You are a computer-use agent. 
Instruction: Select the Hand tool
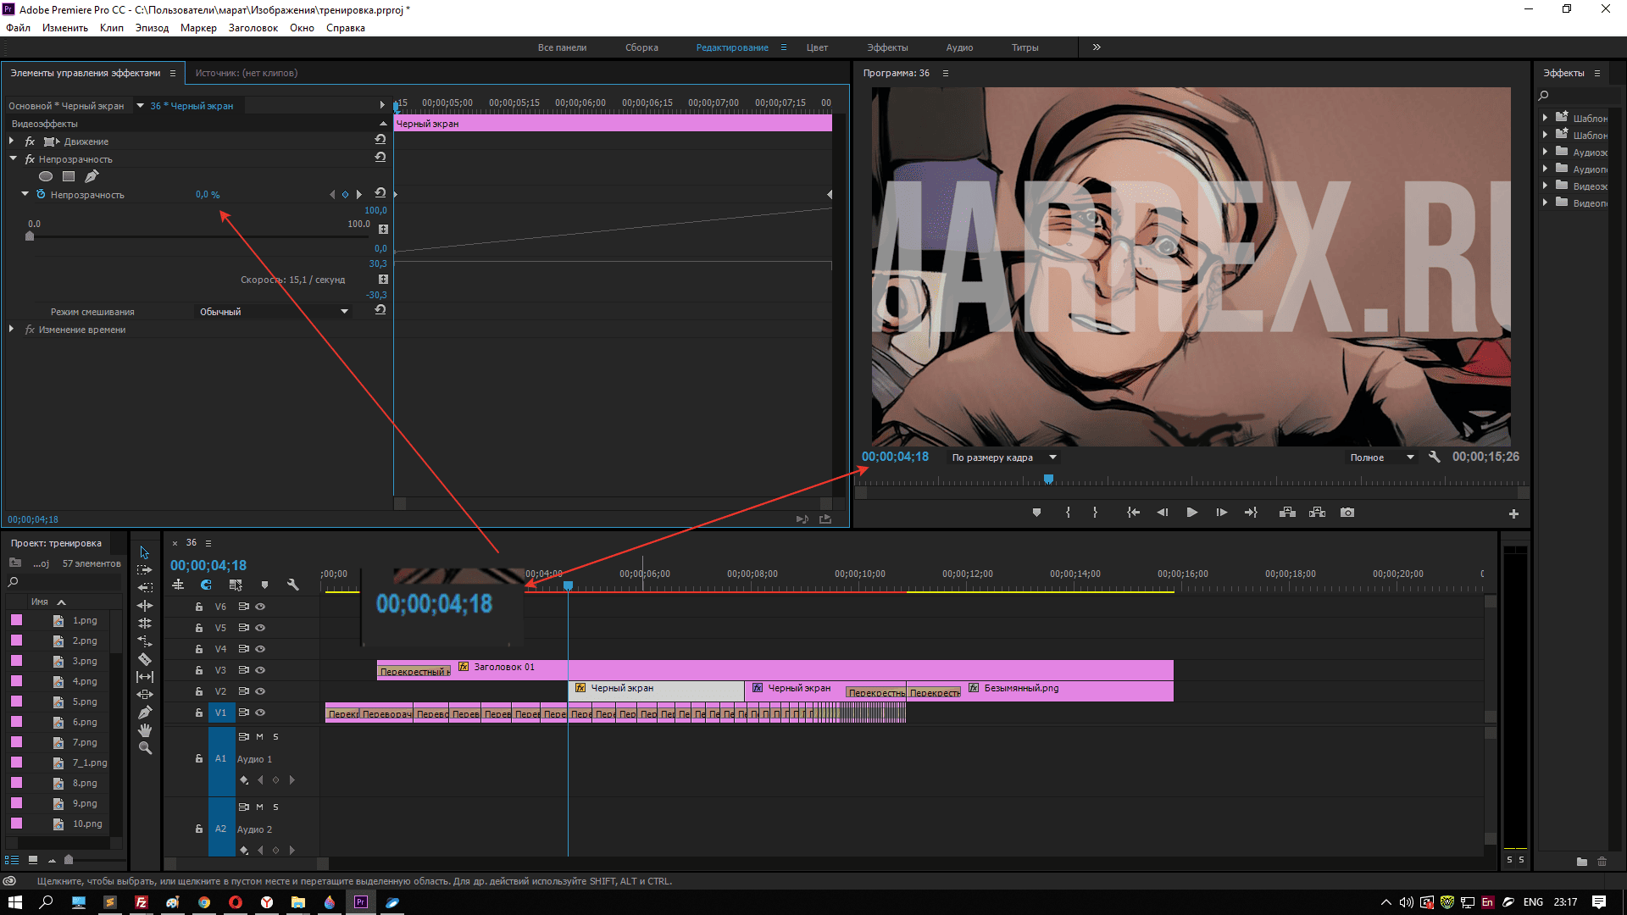pos(145,730)
